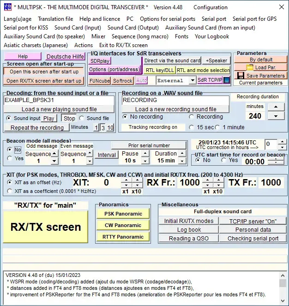Select 10 minutes repeat button
Screen dimensions: 289x306
pyautogui.click(x=110, y=128)
